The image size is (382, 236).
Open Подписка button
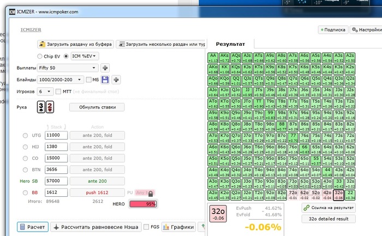333,29
